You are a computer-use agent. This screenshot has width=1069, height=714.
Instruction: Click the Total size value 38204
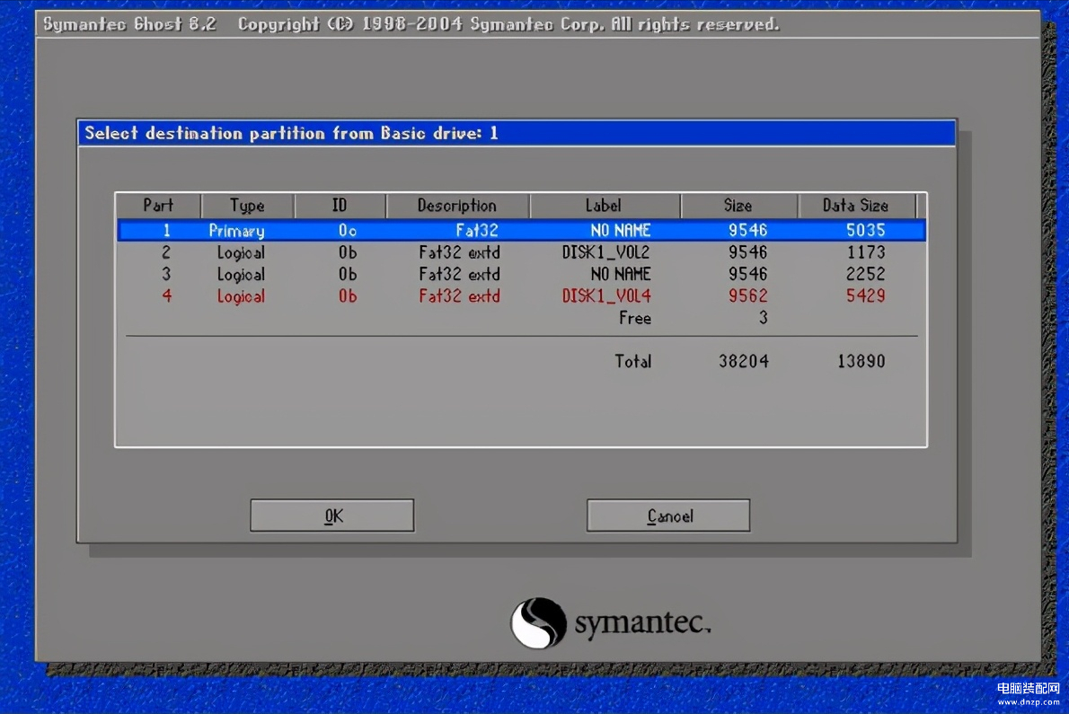(744, 361)
